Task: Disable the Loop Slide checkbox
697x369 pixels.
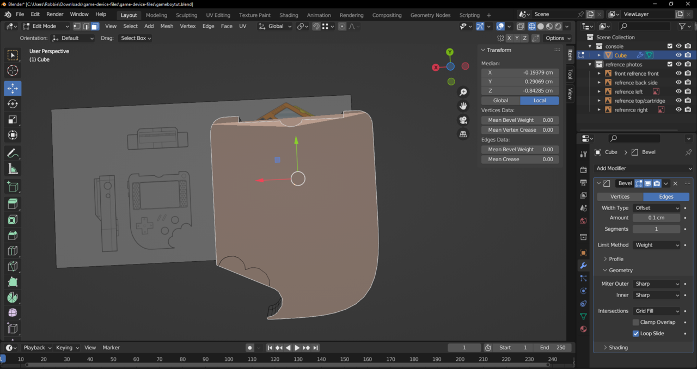Action: (x=635, y=334)
